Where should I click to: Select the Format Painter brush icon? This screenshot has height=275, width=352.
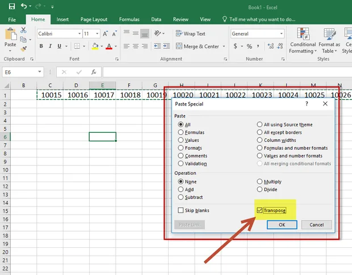click(24, 49)
